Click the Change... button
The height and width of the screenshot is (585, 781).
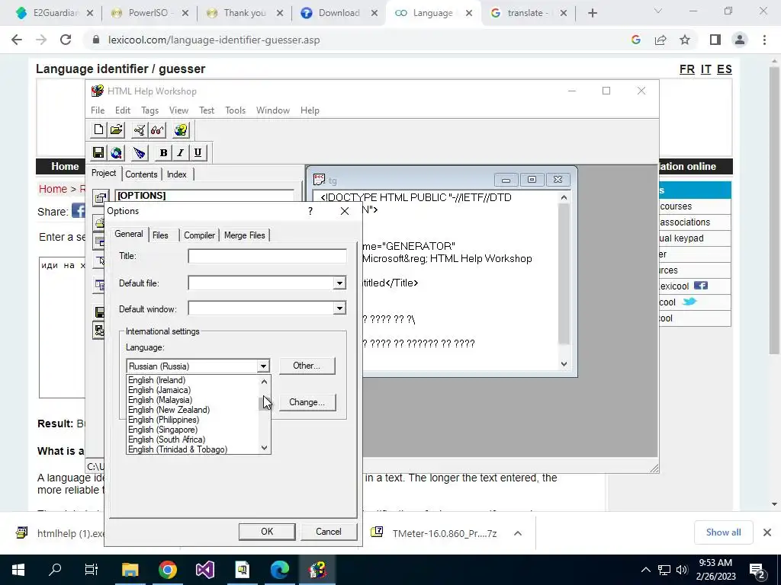coord(307,402)
